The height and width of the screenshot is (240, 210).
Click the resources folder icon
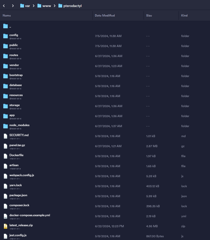(x=5, y=96)
